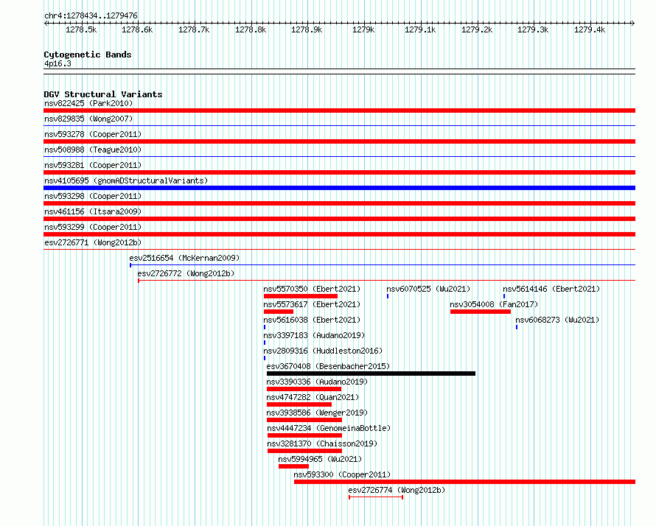Image resolution: width=656 pixels, height=526 pixels.
Task: Select the black esv3670408 variant bar
Action: [x=371, y=374]
